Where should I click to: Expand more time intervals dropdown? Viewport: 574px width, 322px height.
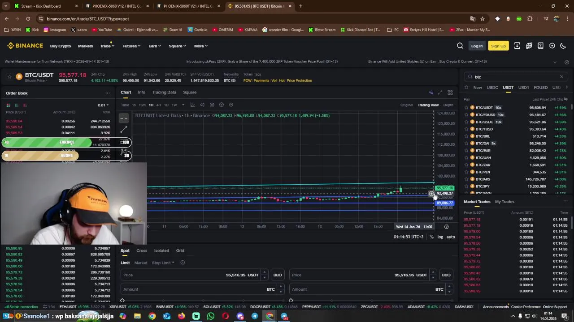pyautogui.click(x=183, y=105)
